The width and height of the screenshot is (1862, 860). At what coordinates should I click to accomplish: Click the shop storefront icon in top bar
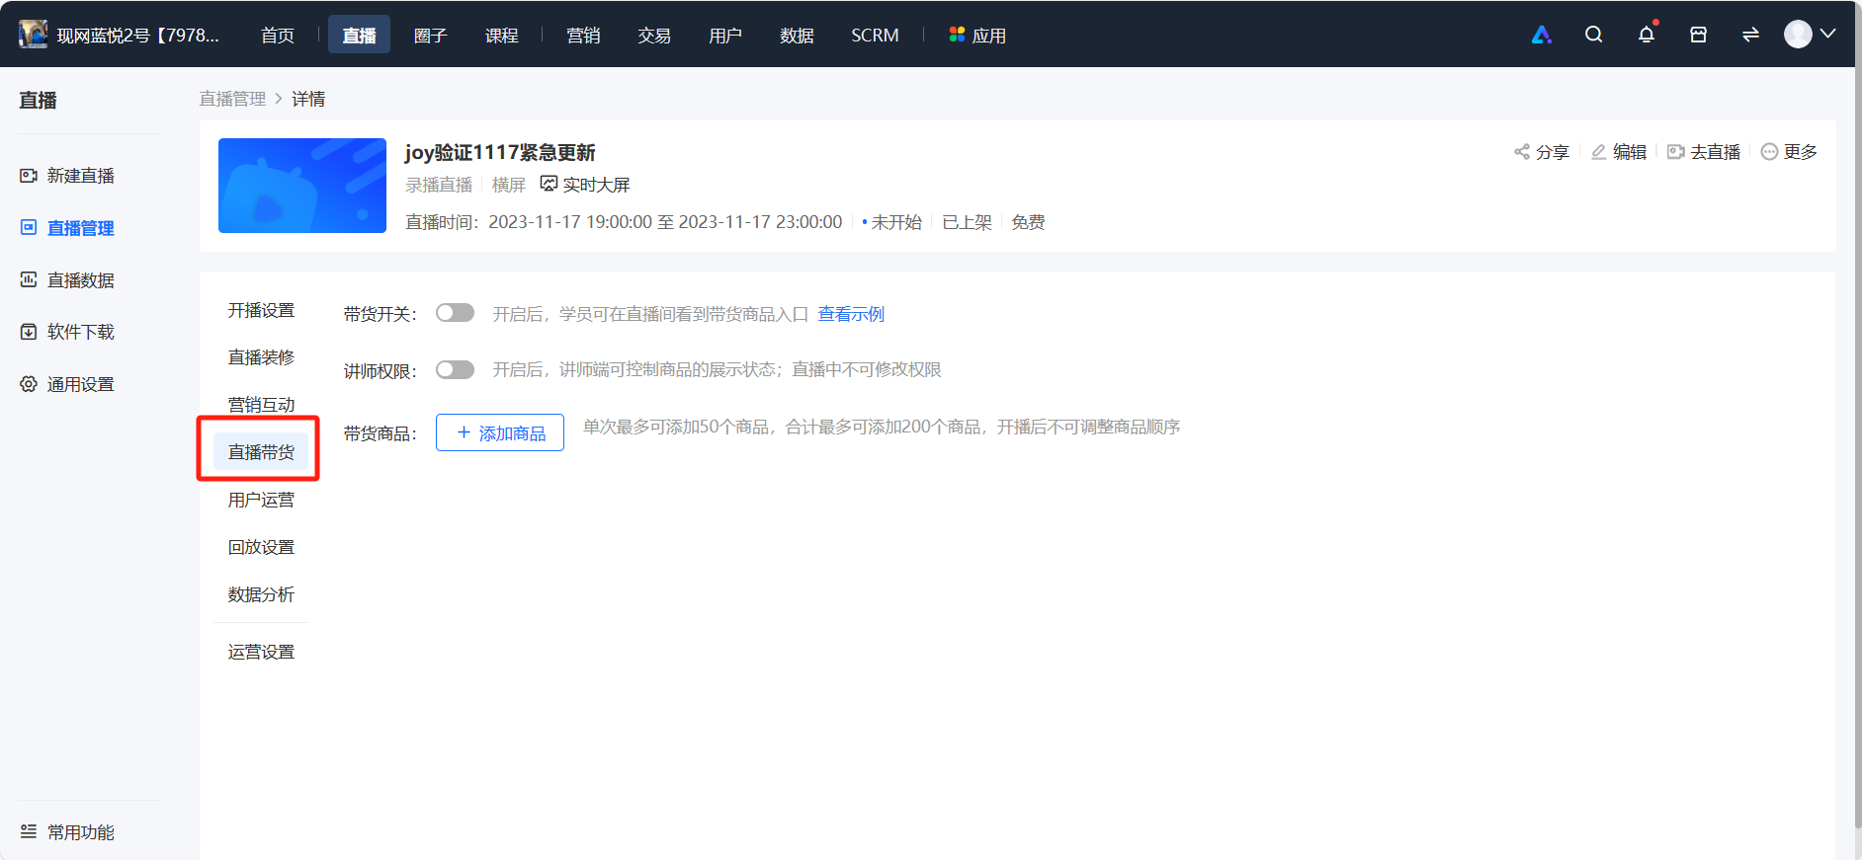(x=1698, y=35)
